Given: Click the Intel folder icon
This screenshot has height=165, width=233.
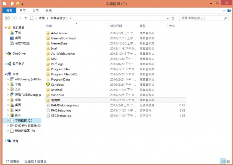Looking at the screenshot, I should tap(48, 49).
